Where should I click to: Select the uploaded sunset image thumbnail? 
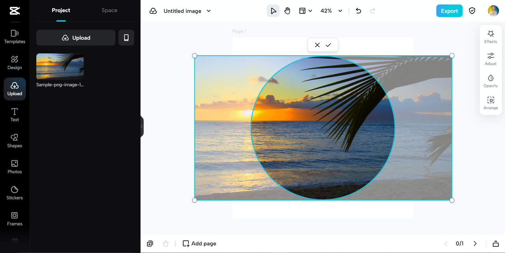tap(60, 67)
